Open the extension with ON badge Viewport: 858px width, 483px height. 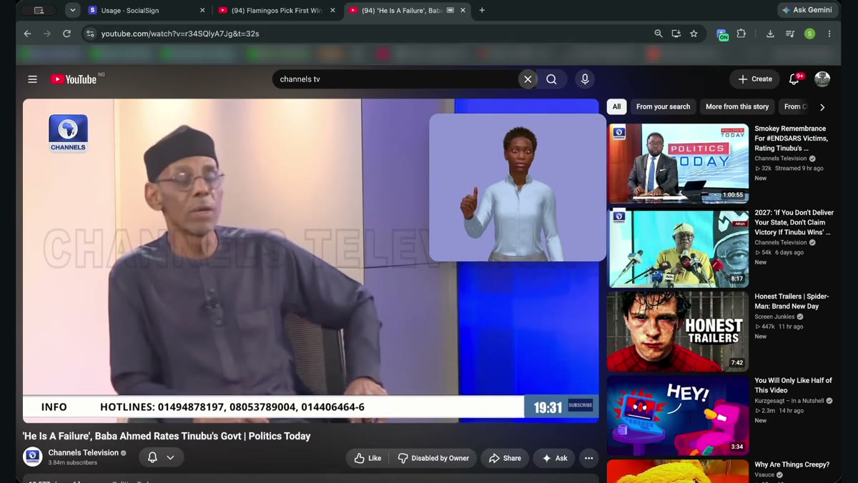click(x=722, y=34)
